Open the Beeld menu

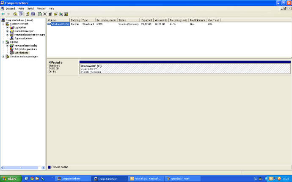[x=30, y=8]
